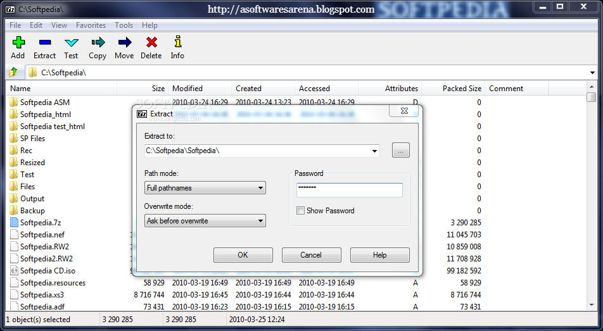This screenshot has width=603, height=331.
Task: Sort by the Created column header
Action: 263,89
